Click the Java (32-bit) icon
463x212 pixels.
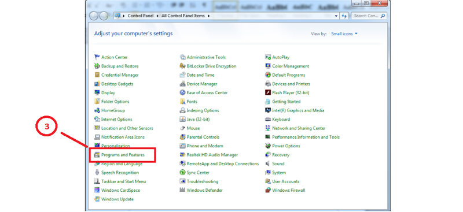[x=182, y=119]
